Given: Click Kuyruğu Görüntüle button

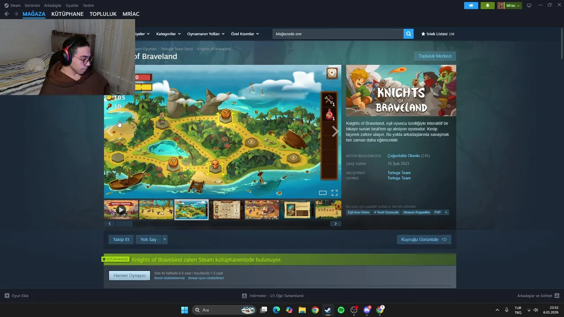Looking at the screenshot, I should [424, 240].
